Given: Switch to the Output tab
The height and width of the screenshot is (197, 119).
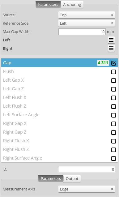Looking at the screenshot, I should tap(72, 178).
